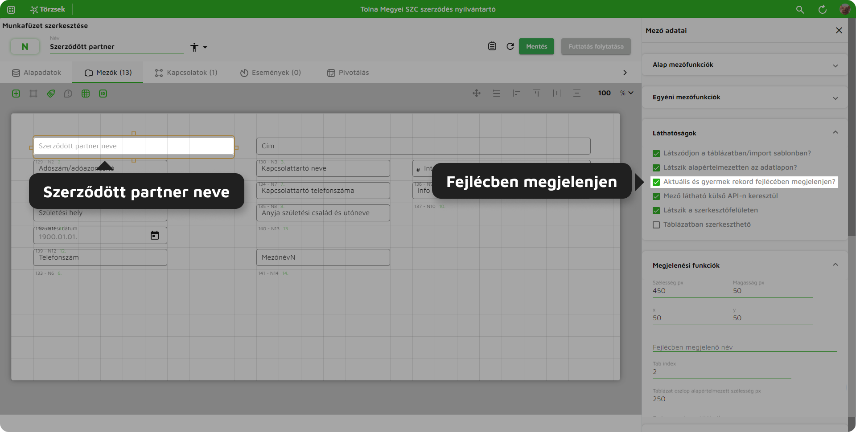Edit the Tab index value 2
The height and width of the screenshot is (432, 856).
pyautogui.click(x=722, y=372)
